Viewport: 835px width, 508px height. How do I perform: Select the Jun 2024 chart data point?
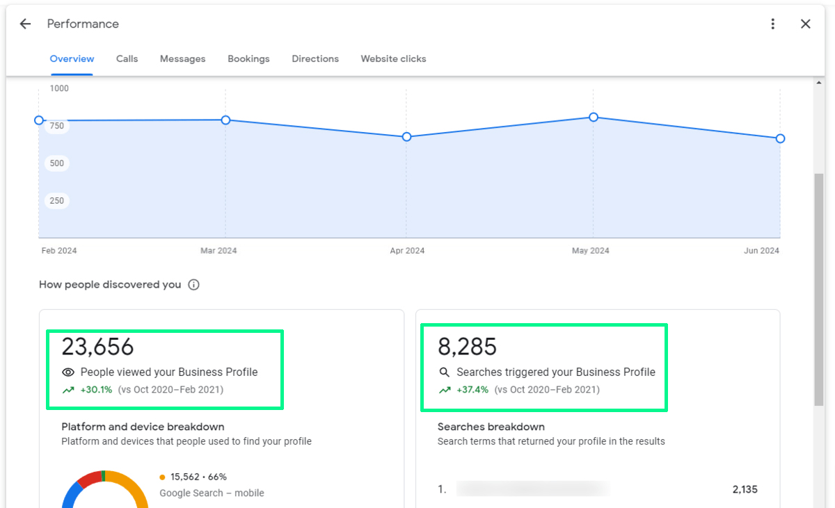[x=780, y=138]
